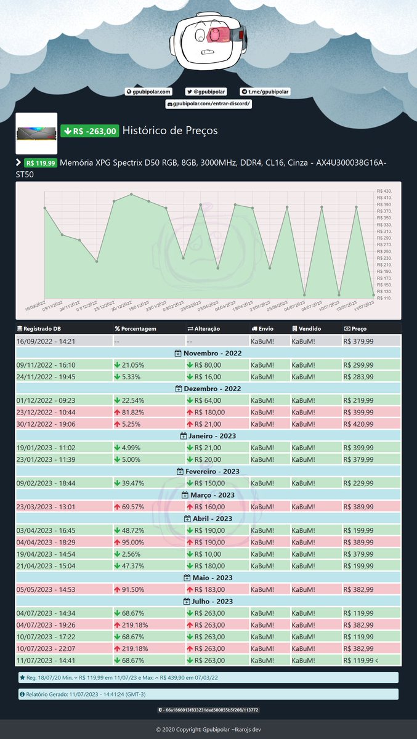
Task: Click the down arrow next to R$ 80,00
Action: coord(190,365)
